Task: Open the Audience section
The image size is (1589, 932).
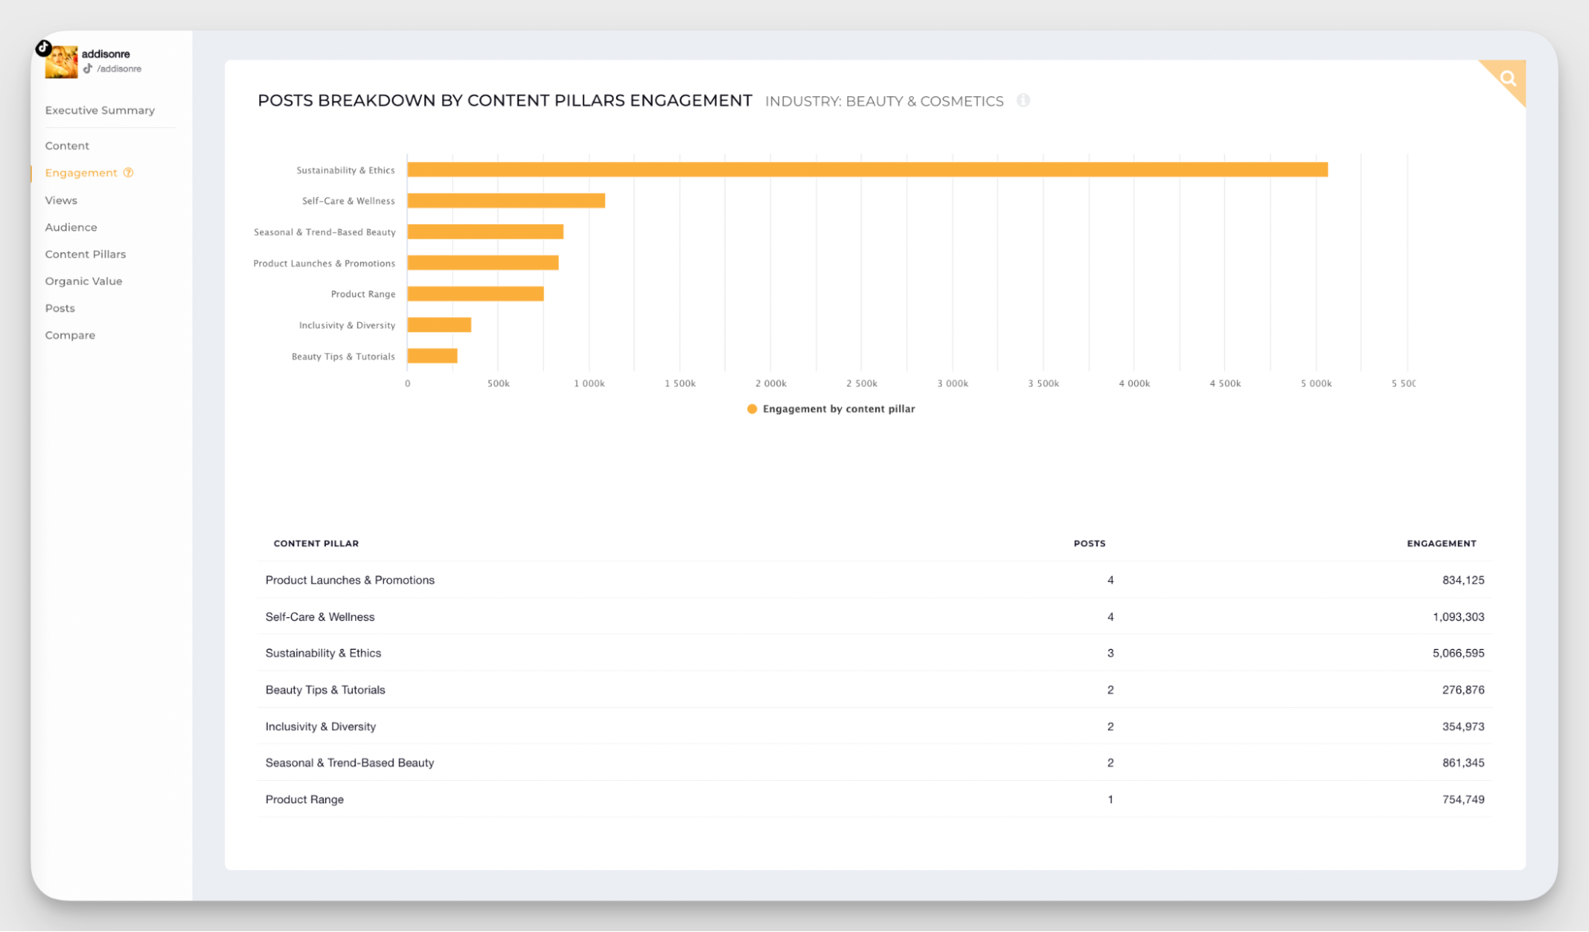Action: pos(71,227)
